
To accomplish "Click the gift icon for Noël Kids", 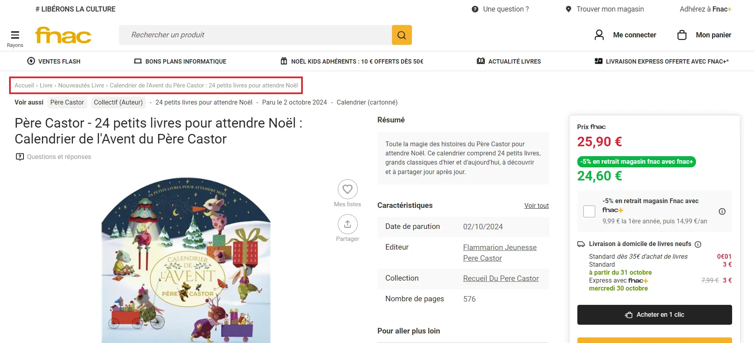I will pyautogui.click(x=284, y=61).
